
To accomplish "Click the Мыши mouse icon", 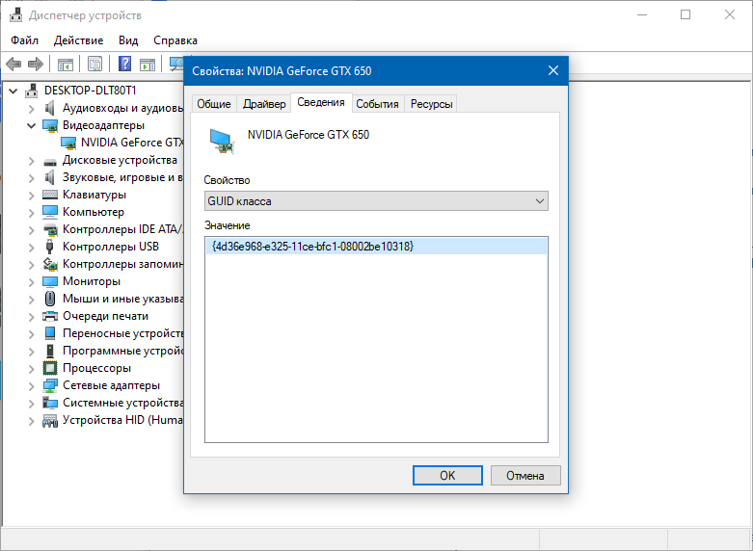I will [50, 299].
